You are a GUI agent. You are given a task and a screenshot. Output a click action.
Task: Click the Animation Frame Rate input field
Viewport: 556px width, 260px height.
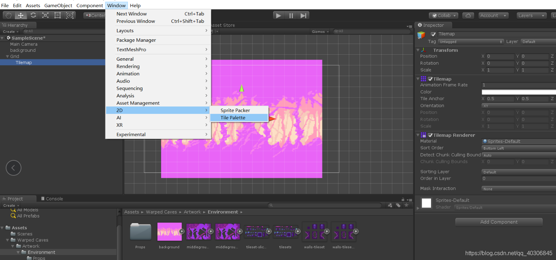coord(519,85)
